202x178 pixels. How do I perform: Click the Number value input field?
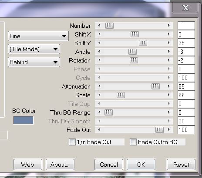pos(186,26)
